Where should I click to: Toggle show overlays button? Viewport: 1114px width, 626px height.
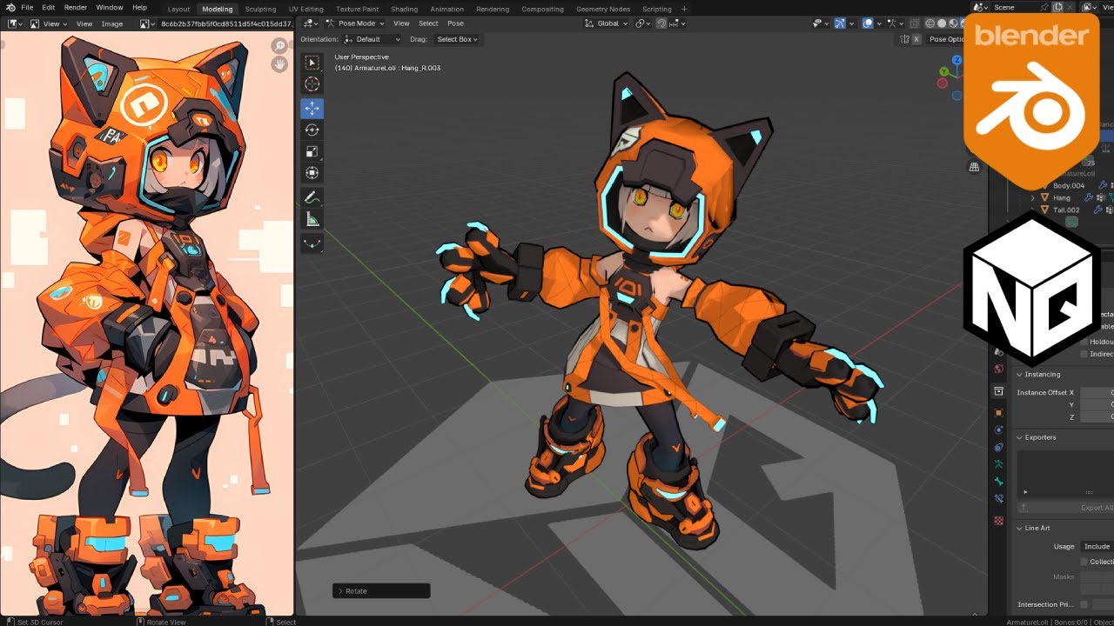(x=868, y=23)
